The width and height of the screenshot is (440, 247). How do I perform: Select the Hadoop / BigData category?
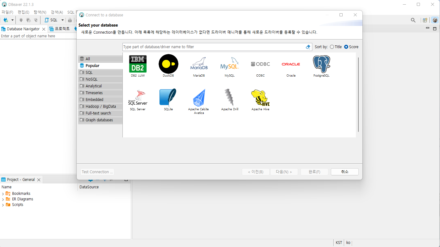click(100, 107)
